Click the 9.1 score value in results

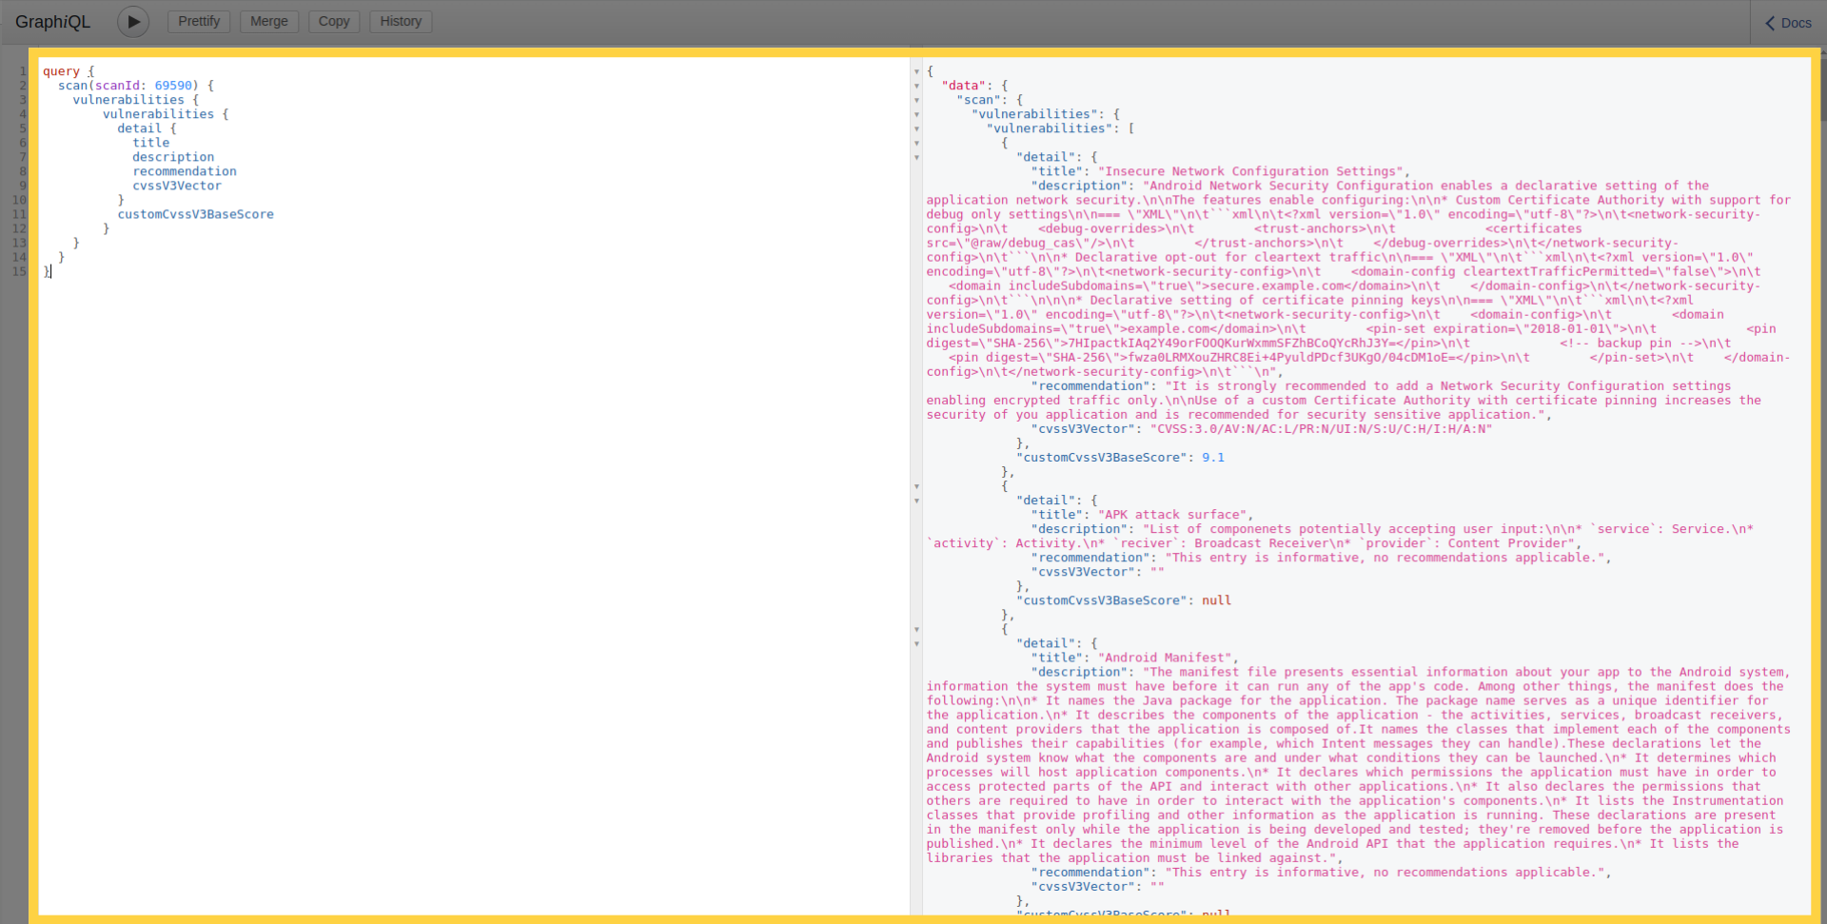coord(1212,458)
